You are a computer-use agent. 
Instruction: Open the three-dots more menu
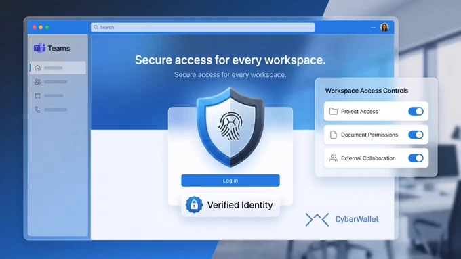(x=373, y=27)
